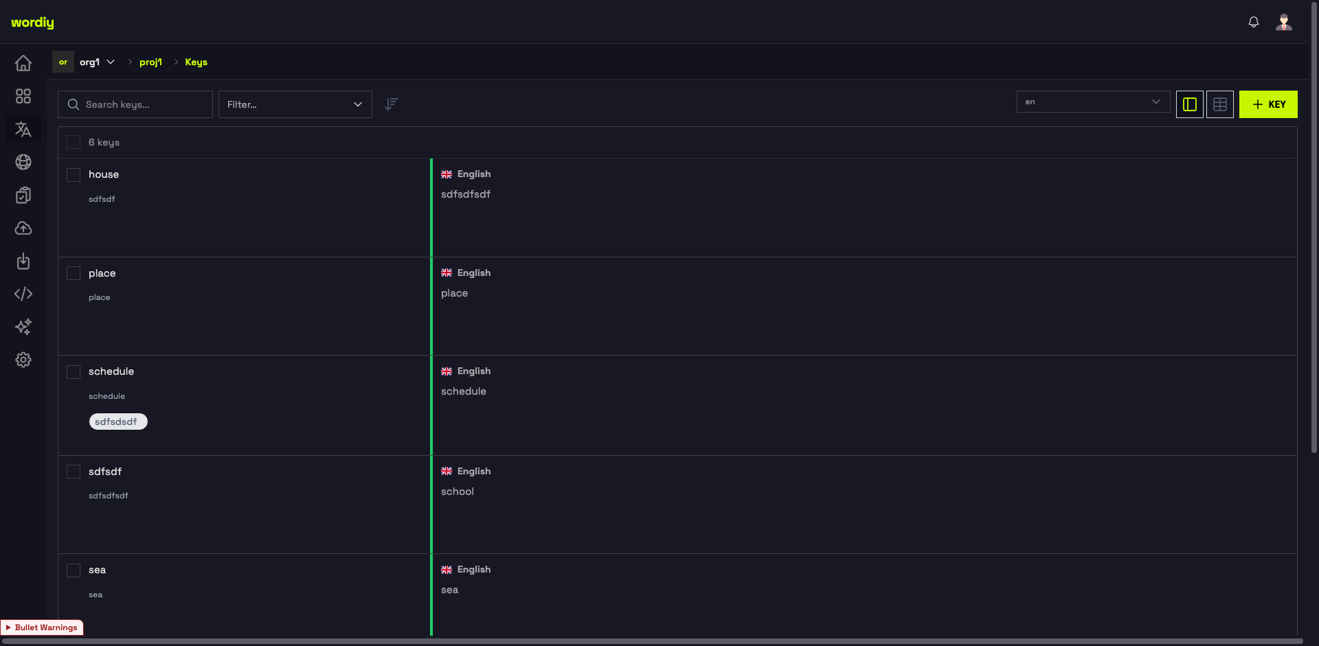Viewport: 1319px width, 646px height.
Task: Click the house description sdfsdf
Action: click(102, 199)
